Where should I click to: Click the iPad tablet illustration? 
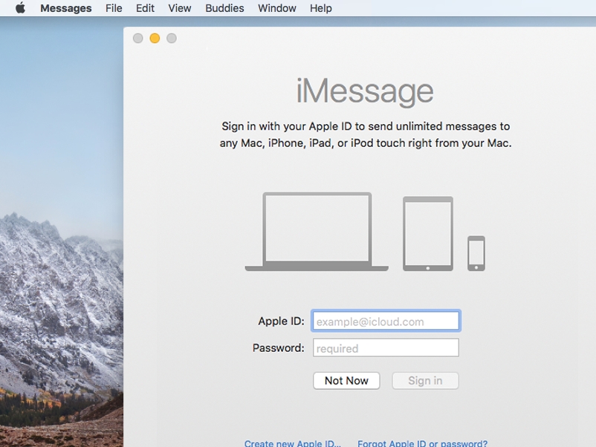428,234
